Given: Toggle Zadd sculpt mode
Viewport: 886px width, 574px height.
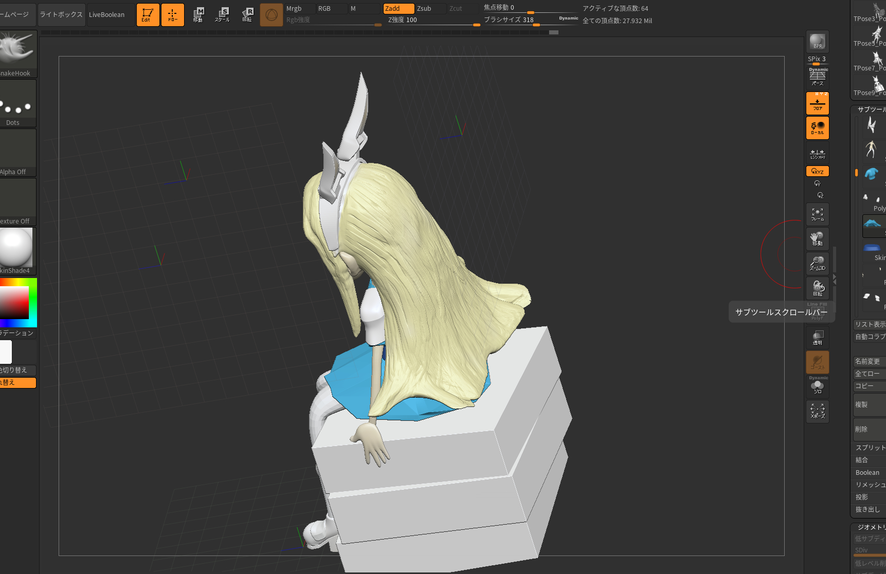Looking at the screenshot, I should pyautogui.click(x=399, y=9).
